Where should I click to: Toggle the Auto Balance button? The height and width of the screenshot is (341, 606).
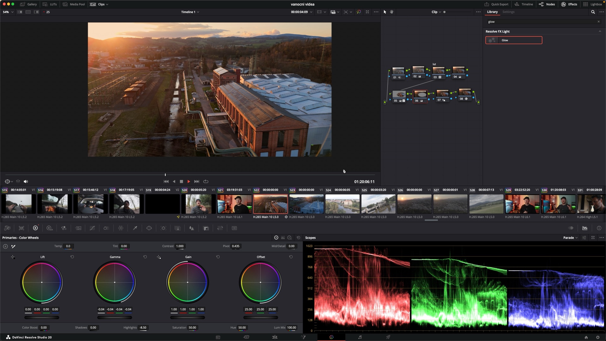coord(5,246)
